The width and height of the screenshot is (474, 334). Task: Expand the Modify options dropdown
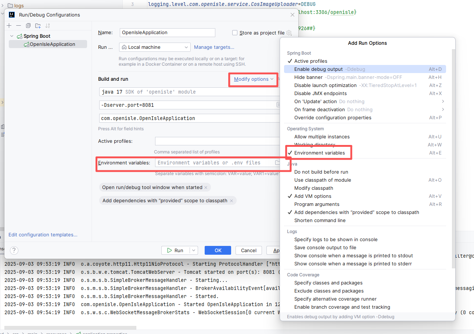click(254, 79)
